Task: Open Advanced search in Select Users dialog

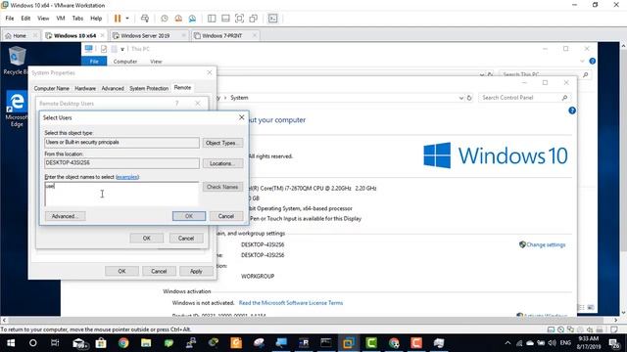Action: point(65,216)
